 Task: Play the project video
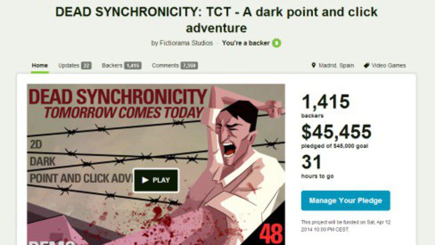(156, 180)
